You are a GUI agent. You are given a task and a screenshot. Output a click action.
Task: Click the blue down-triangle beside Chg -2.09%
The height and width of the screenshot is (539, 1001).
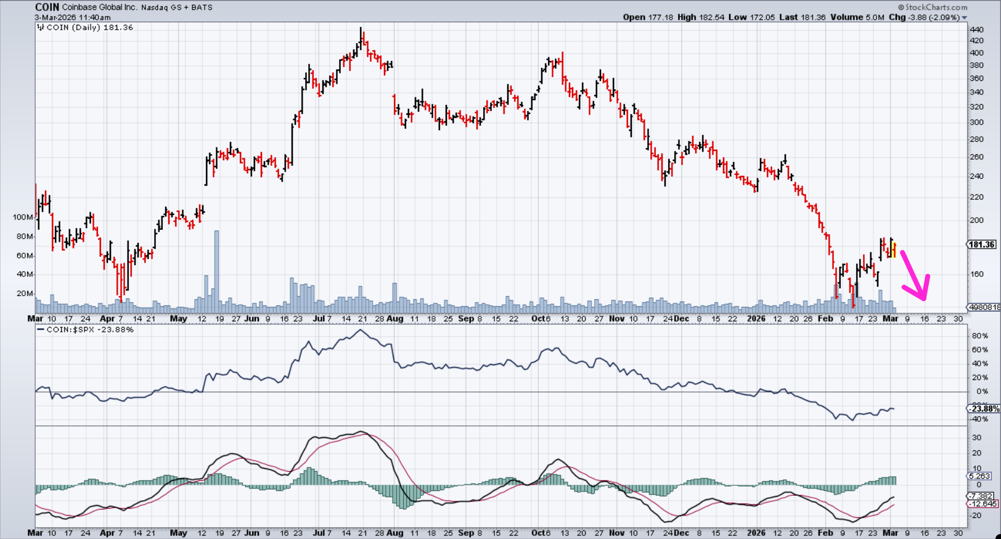pyautogui.click(x=965, y=18)
